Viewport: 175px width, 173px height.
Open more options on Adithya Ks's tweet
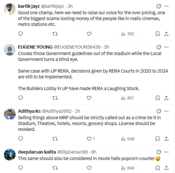(166, 111)
